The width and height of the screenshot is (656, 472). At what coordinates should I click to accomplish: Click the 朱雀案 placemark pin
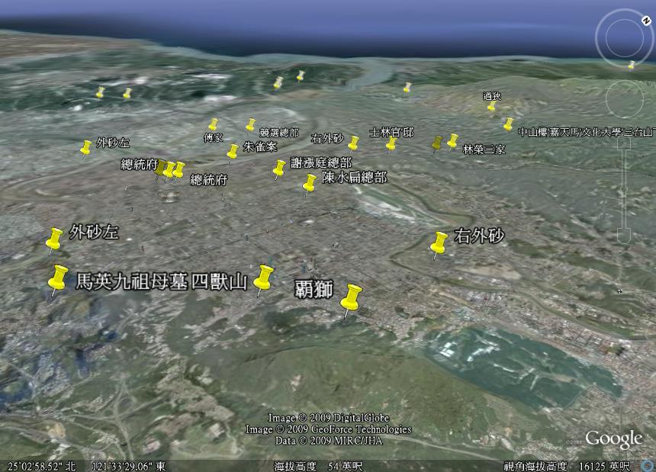click(233, 152)
